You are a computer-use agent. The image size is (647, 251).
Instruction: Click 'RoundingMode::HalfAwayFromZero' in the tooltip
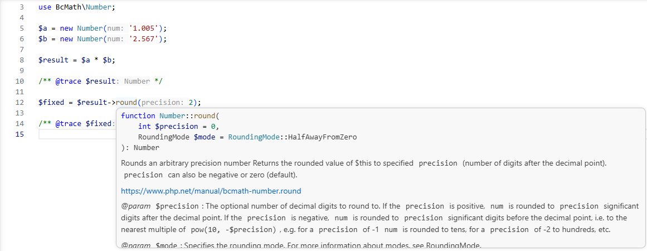point(292,137)
